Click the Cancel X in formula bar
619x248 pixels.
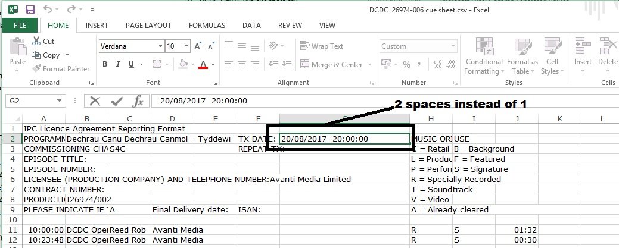pyautogui.click(x=95, y=101)
